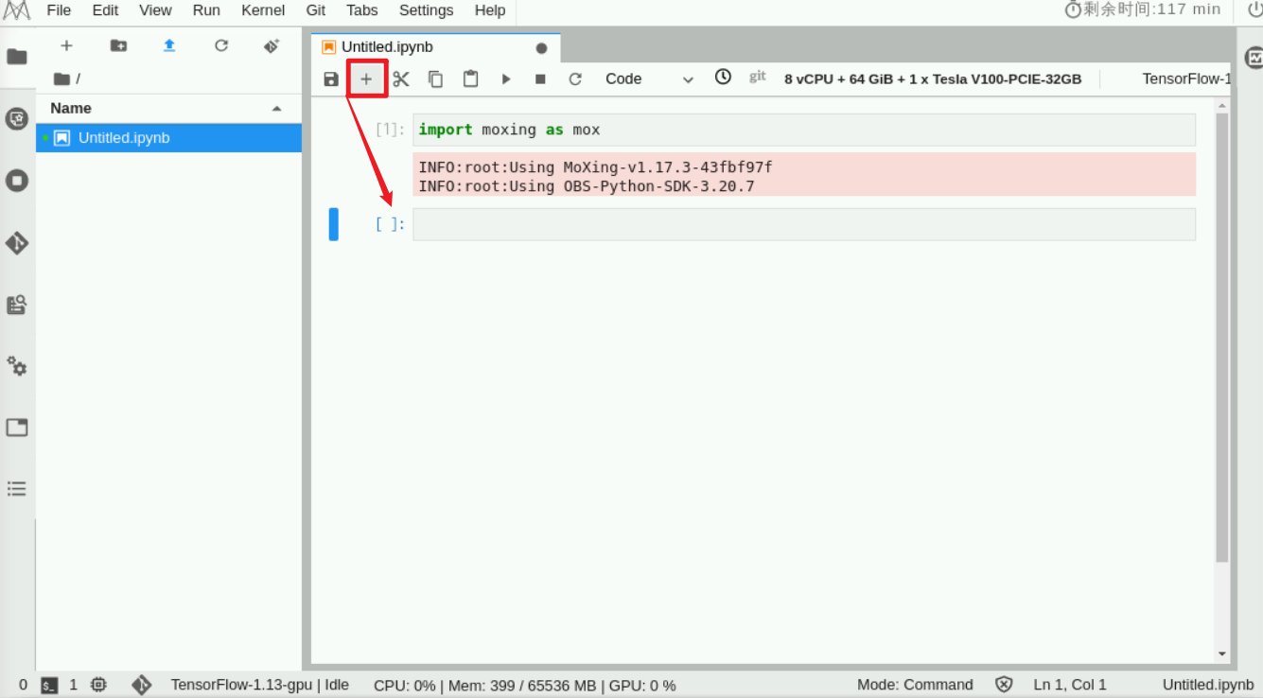Refresh the file list
1263x698 pixels.
(x=221, y=45)
